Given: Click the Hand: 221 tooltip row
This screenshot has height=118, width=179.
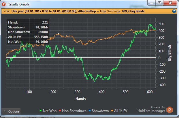Looking at the screenshot, I should (x=28, y=22).
